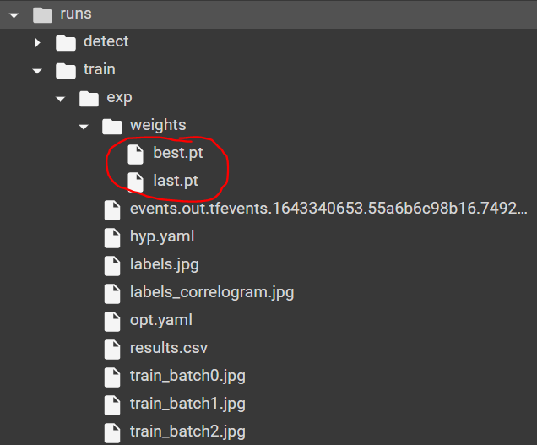This screenshot has width=537, height=445.
Task: Click the runs folder icon
Action: 42,14
